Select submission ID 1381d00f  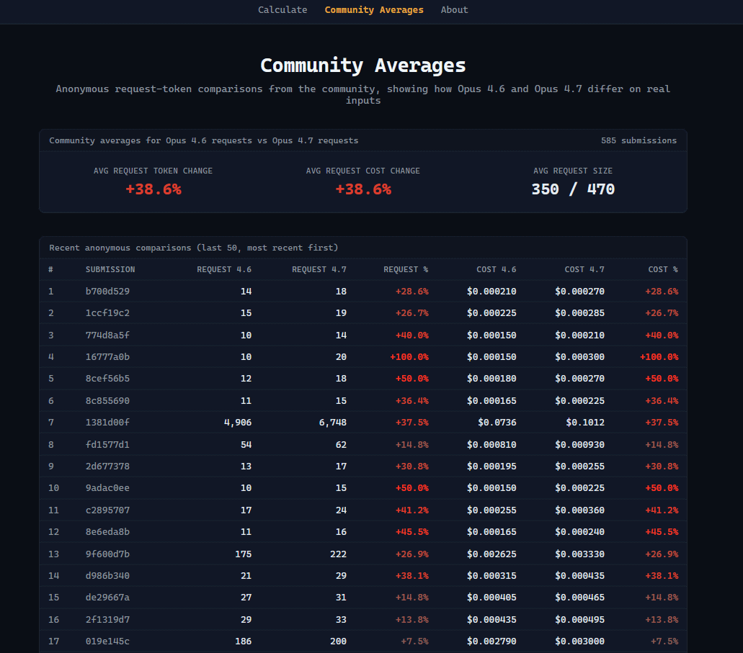[x=107, y=423]
